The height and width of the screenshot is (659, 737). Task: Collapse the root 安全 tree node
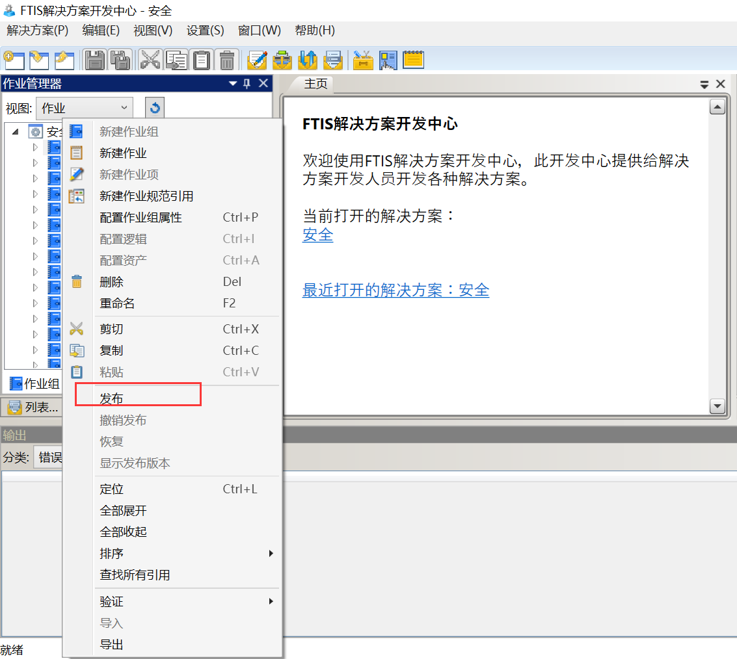click(x=15, y=132)
